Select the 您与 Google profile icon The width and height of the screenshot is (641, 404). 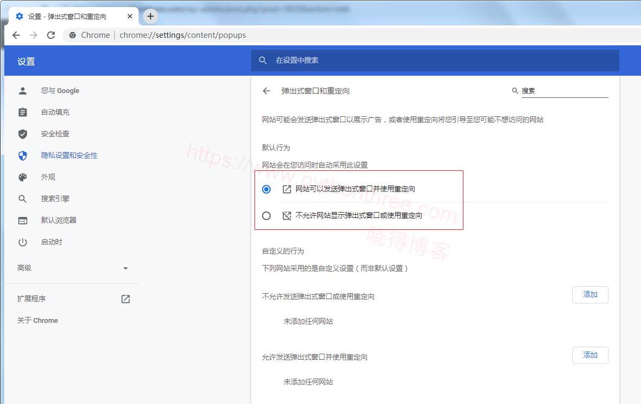[22, 90]
